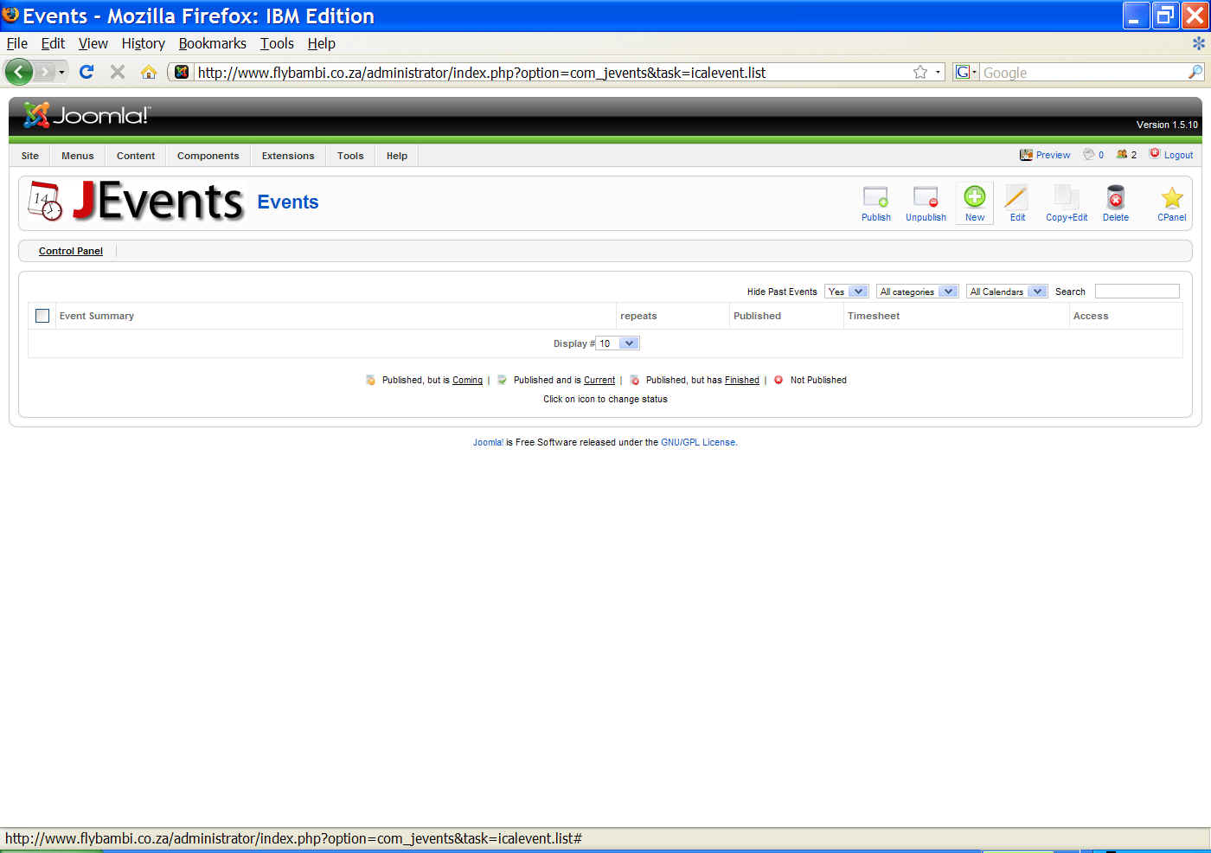
Task: Click the Copy+Edit toolbar icon
Action: click(1066, 198)
